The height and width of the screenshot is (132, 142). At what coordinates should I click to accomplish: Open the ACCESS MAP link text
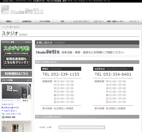[x=10, y=117]
